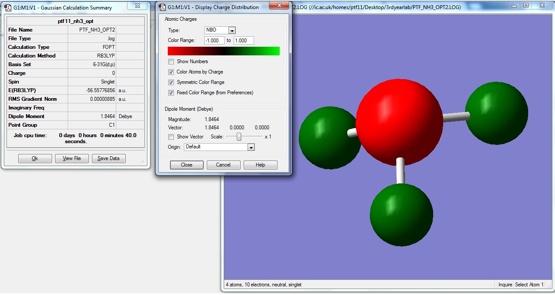The height and width of the screenshot is (295, 555).
Task: Click the Spin value Singlet
Action: click(x=108, y=82)
